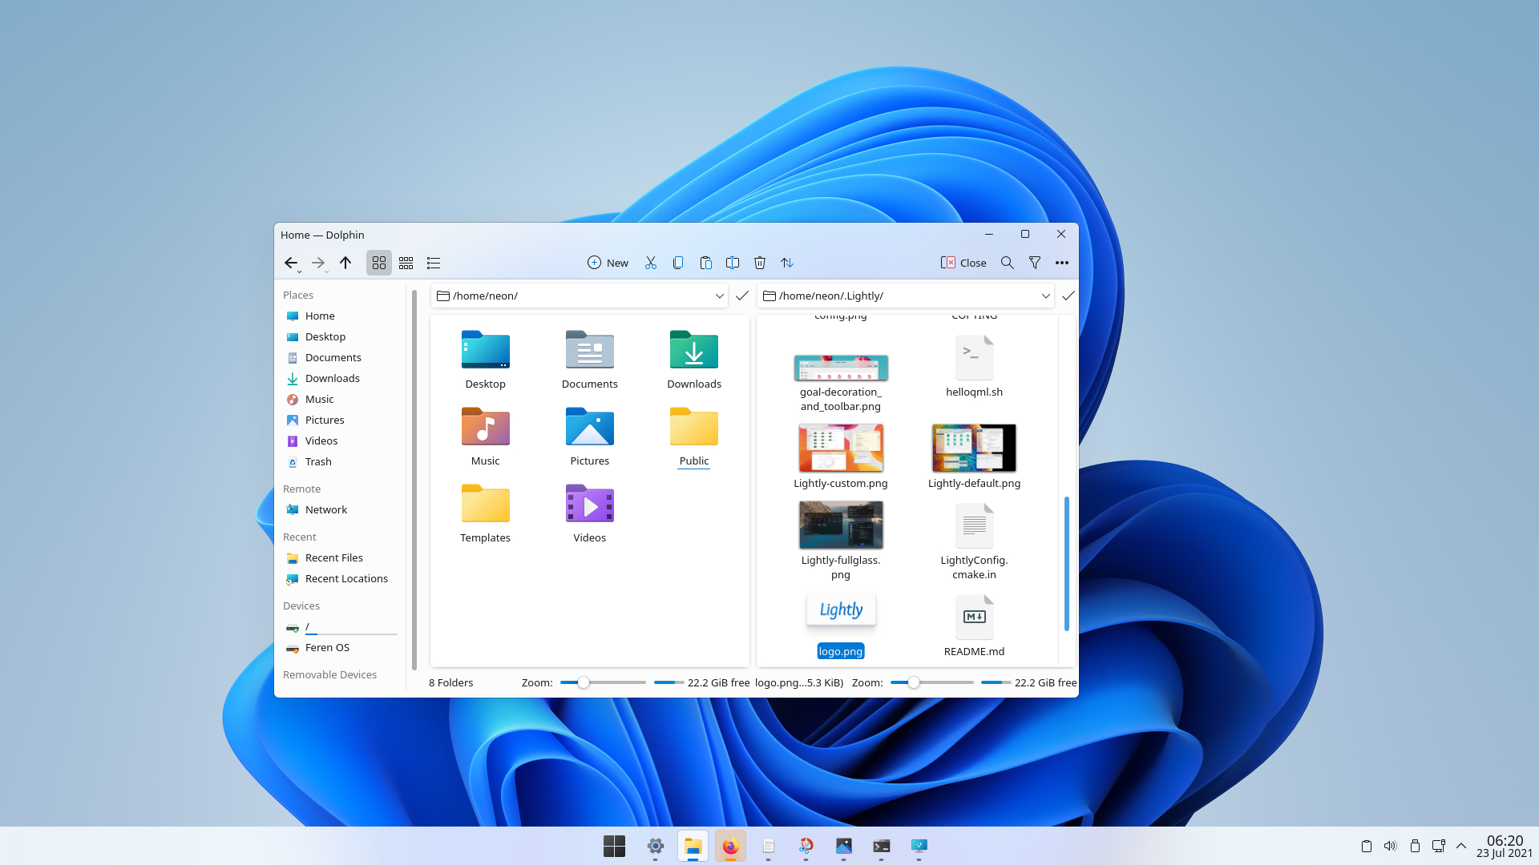Screen dimensions: 1539x865
Task: Open Firefox from the taskbar
Action: pyautogui.click(x=729, y=846)
